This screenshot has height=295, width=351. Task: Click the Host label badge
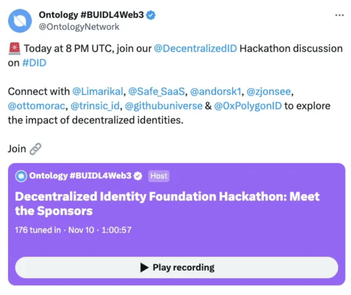click(159, 176)
